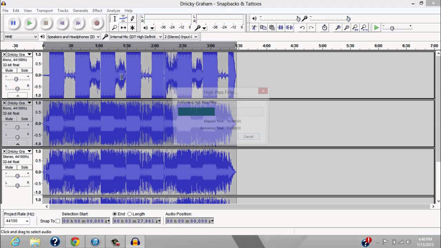Open the Analyze menu
This screenshot has width=441, height=248.
(x=113, y=11)
